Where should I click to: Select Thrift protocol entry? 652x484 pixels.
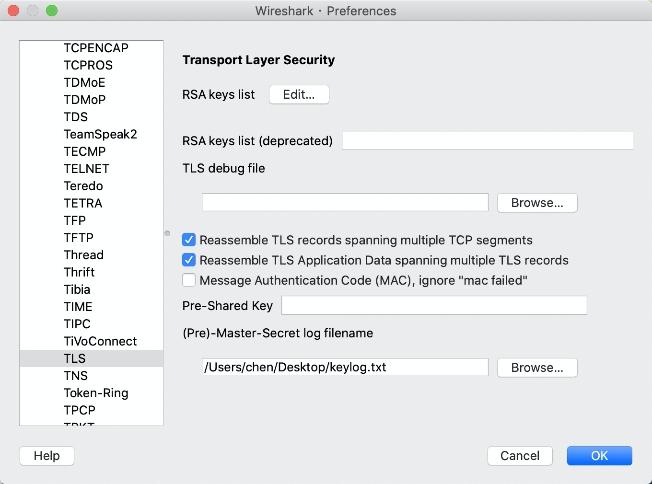91,272
